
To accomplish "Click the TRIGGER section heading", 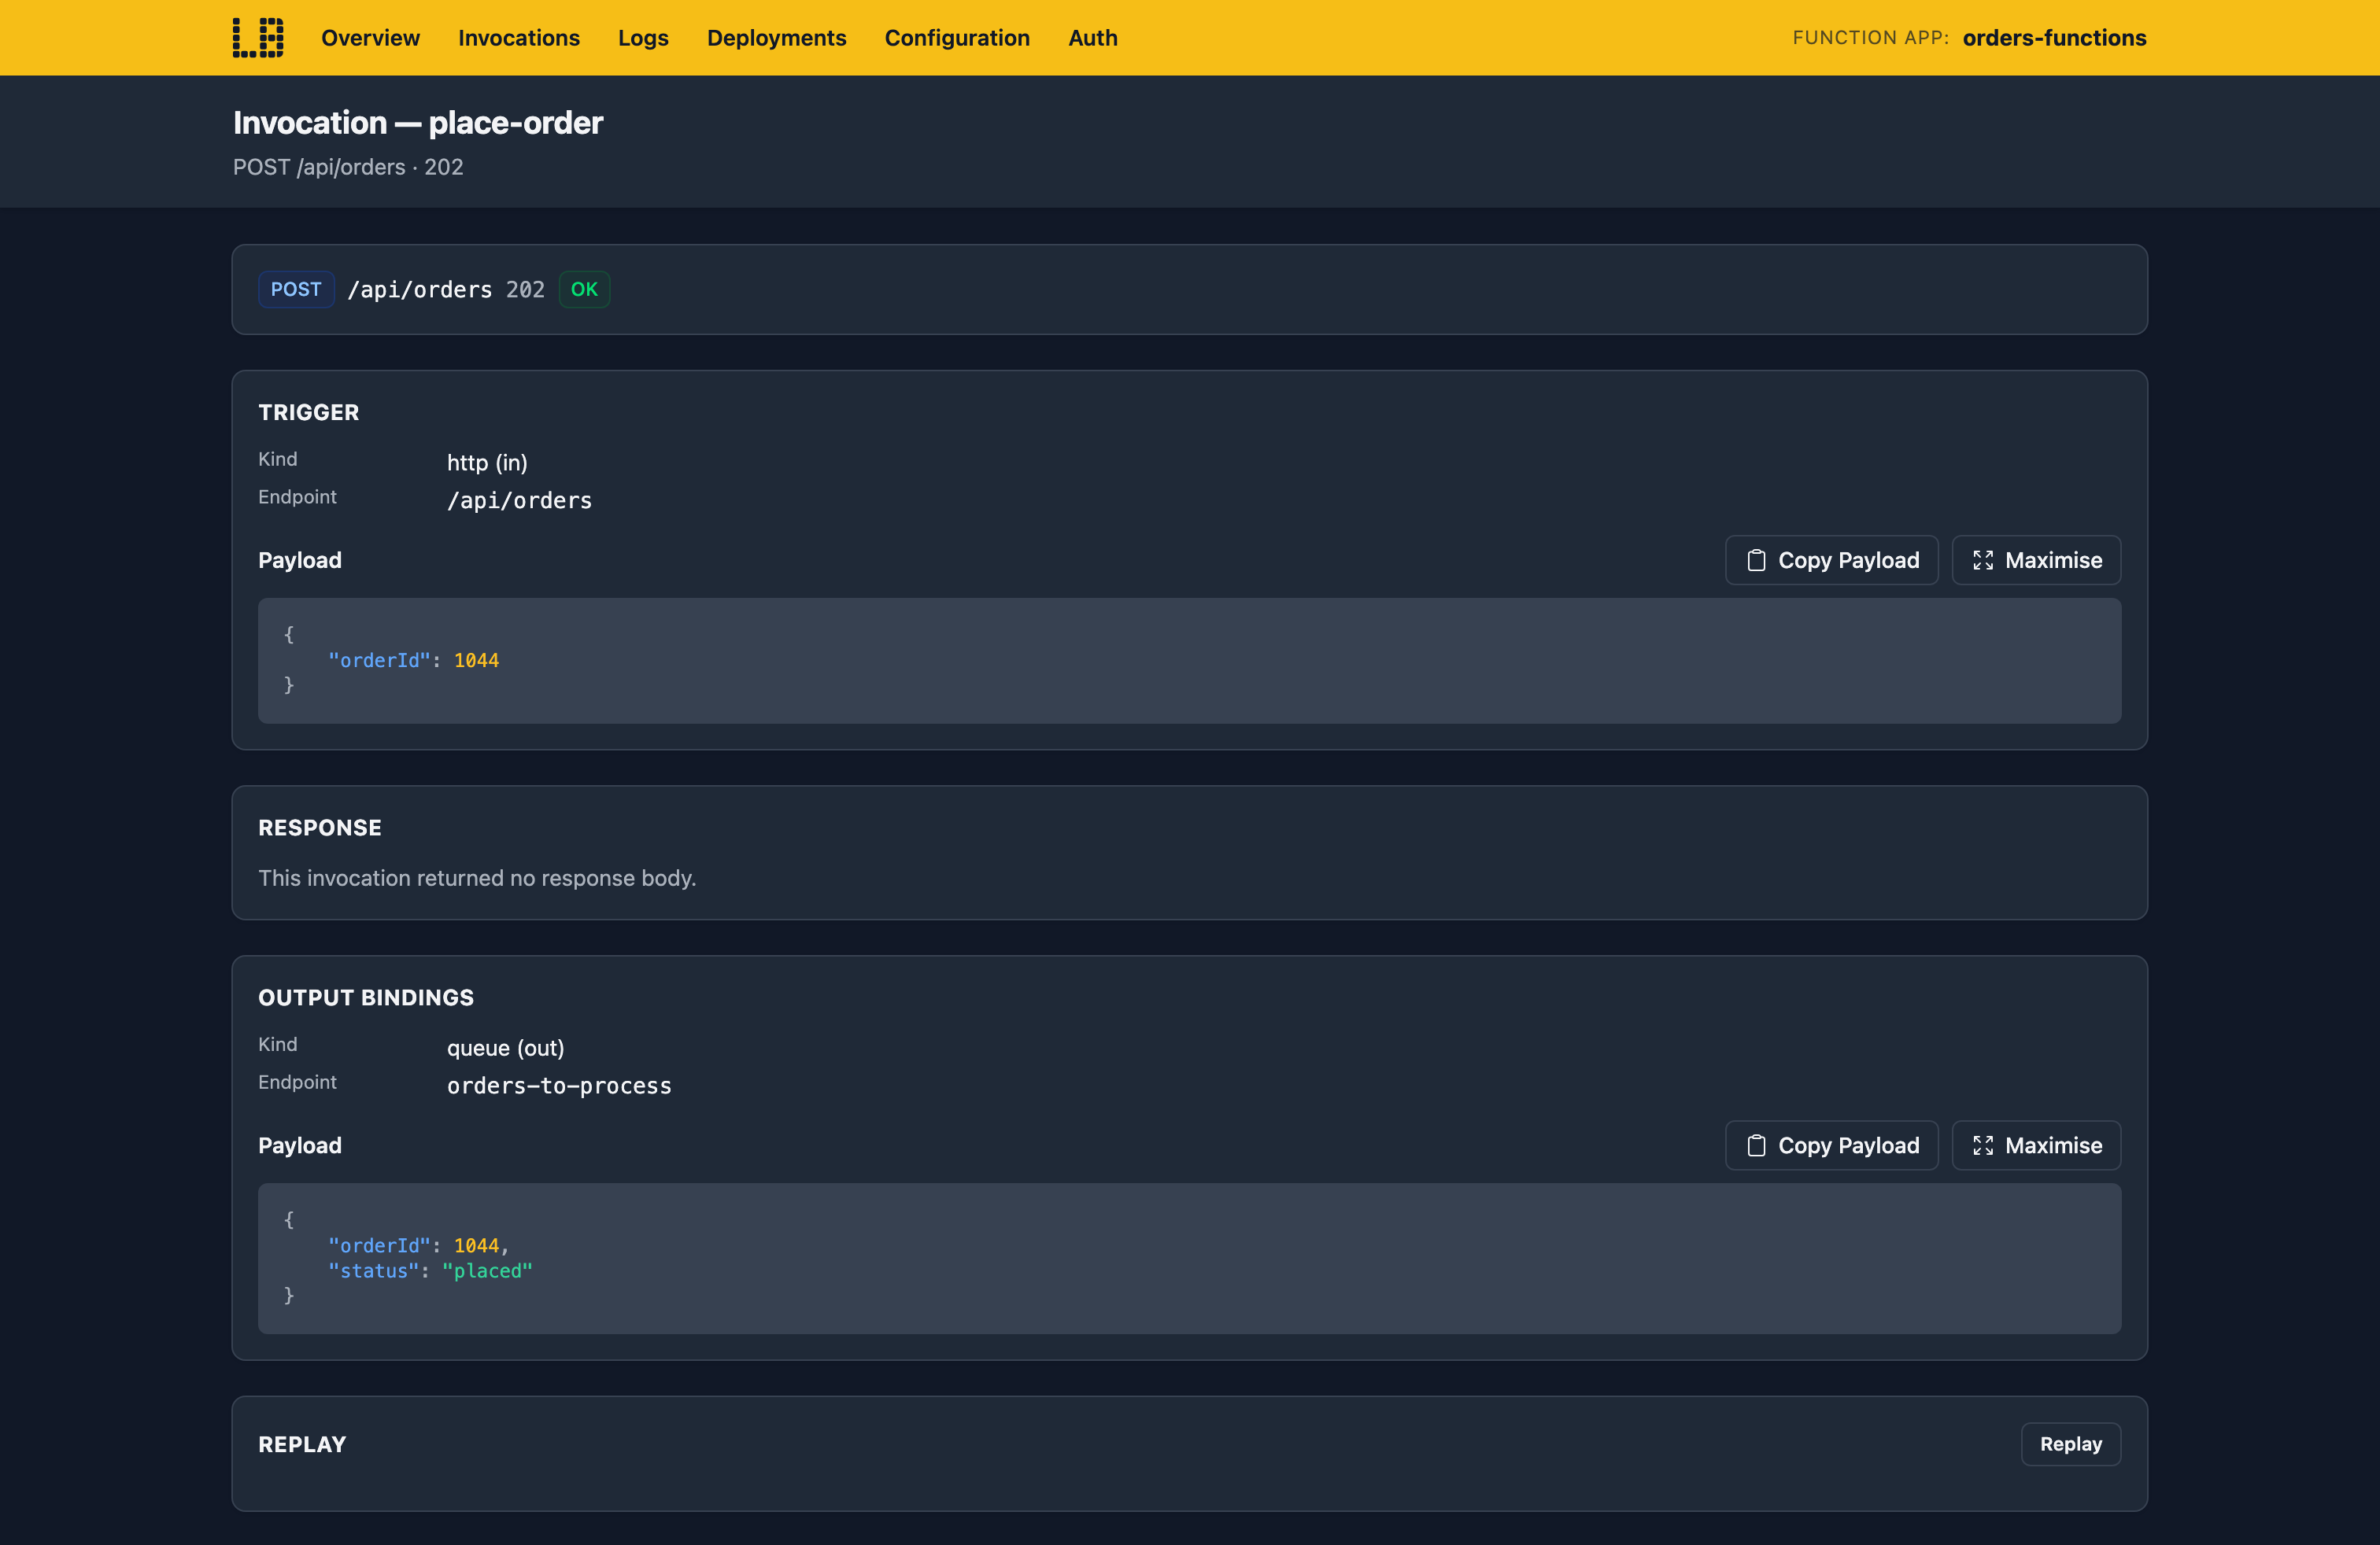I will point(308,411).
